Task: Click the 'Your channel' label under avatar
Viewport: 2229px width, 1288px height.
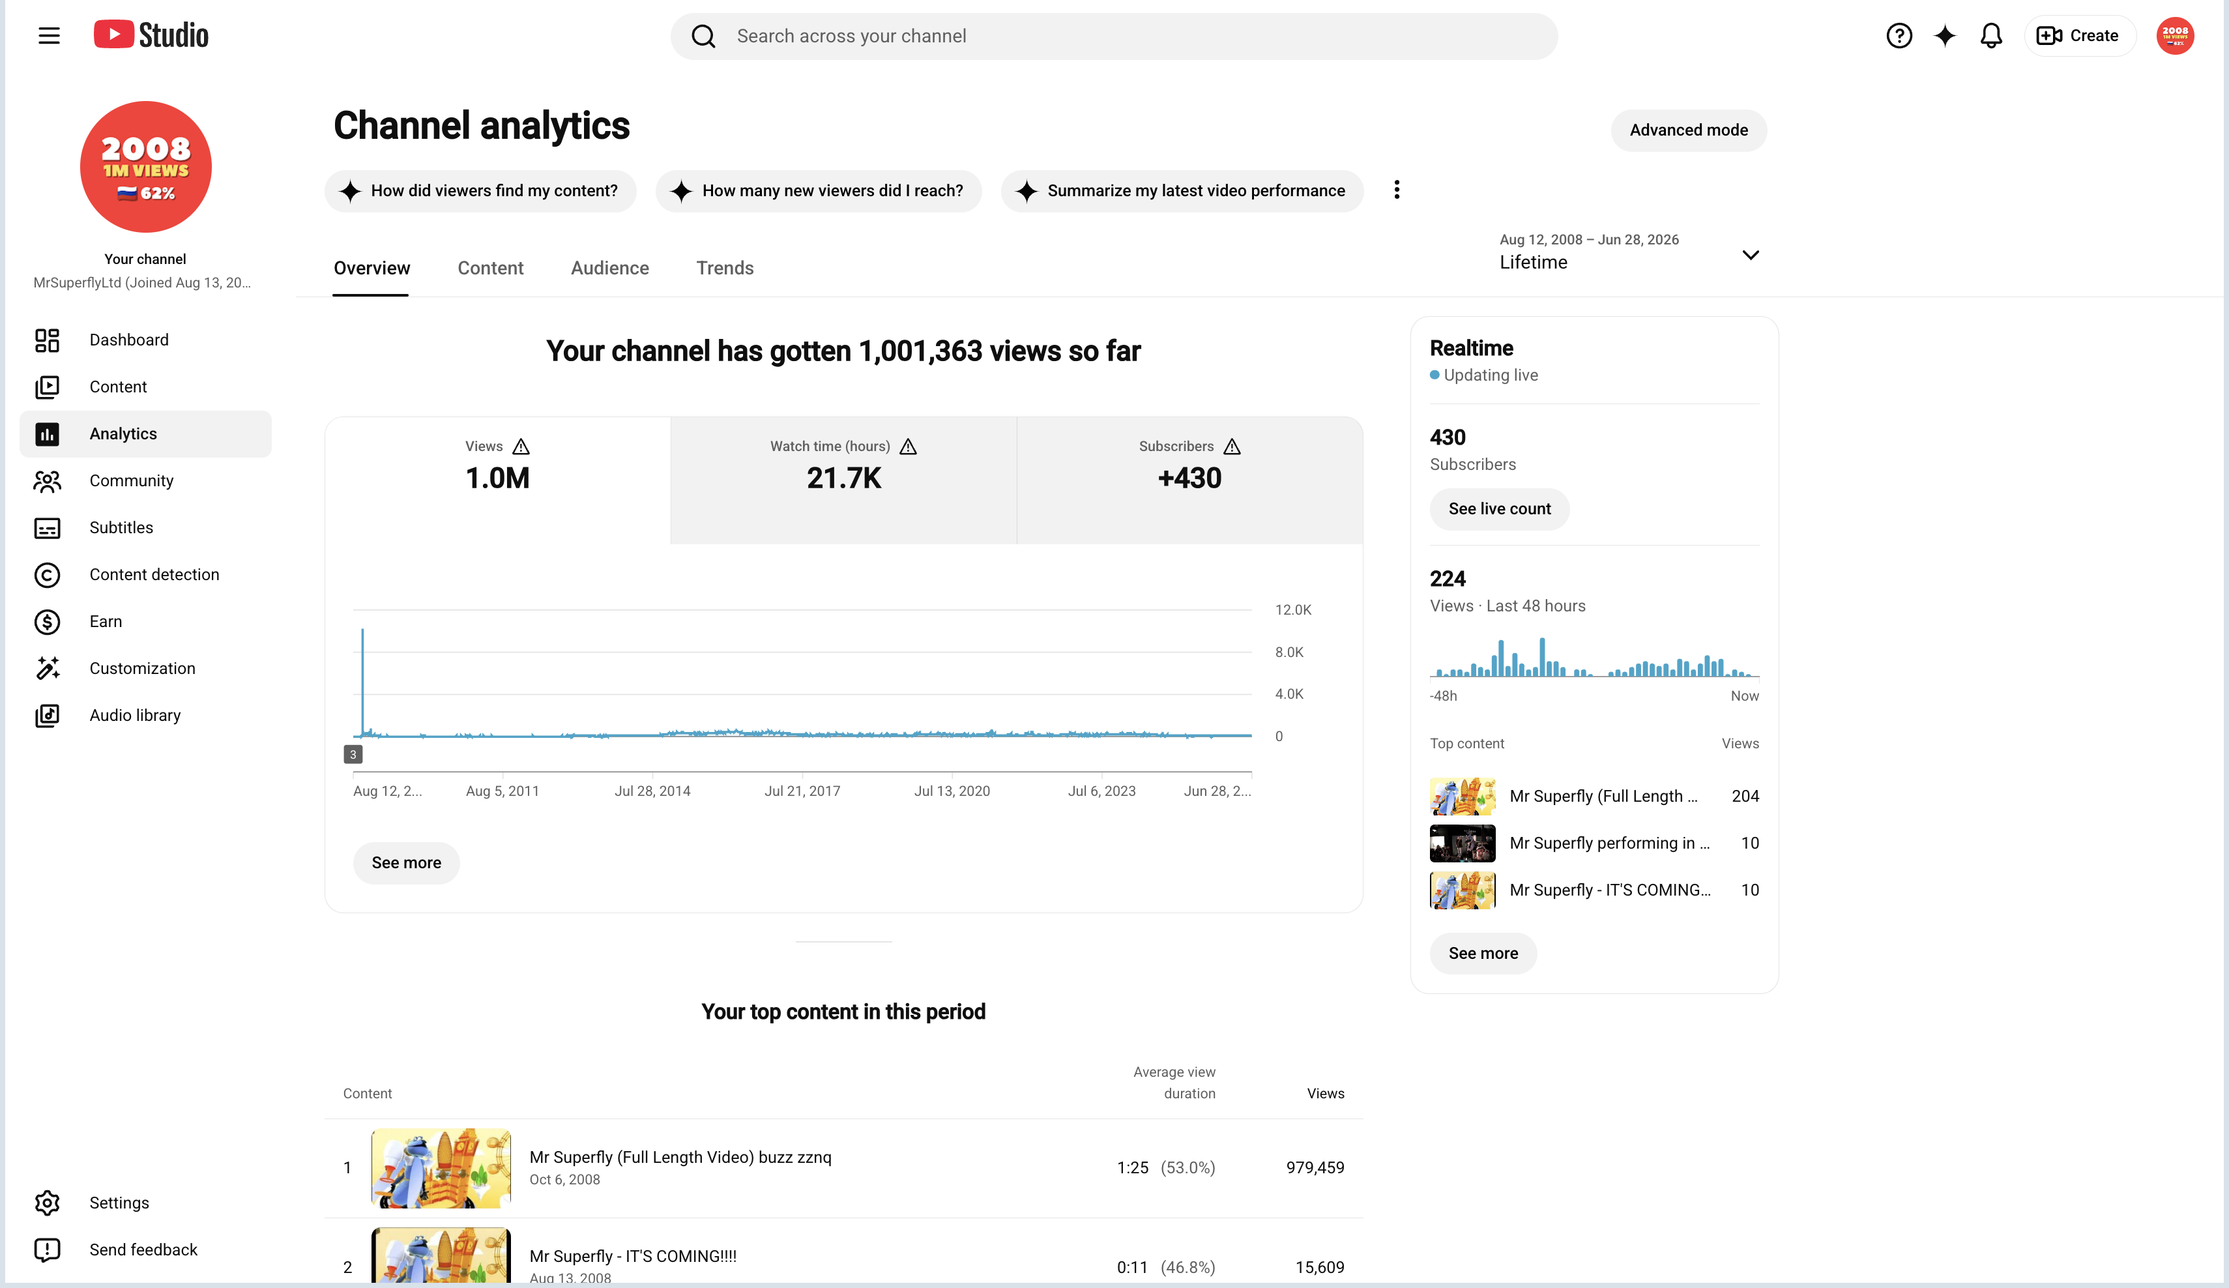Action: click(145, 259)
